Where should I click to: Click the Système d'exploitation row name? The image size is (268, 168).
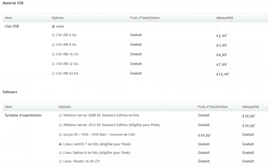click(x=23, y=115)
